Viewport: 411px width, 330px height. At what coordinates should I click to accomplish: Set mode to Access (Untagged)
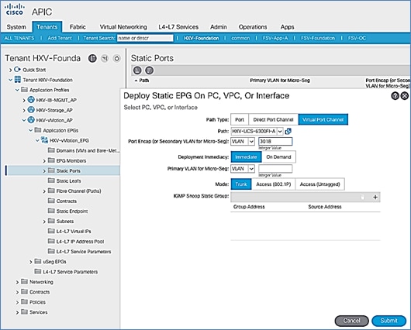319,184
